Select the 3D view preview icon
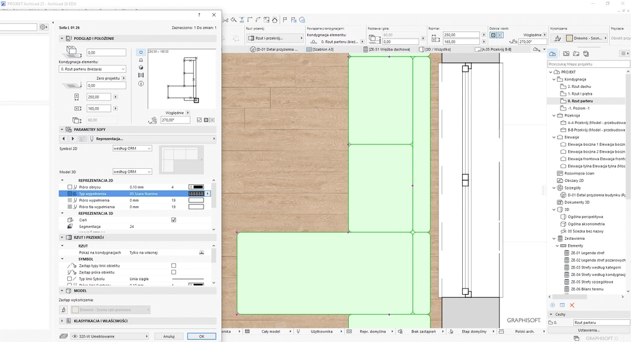 click(141, 68)
